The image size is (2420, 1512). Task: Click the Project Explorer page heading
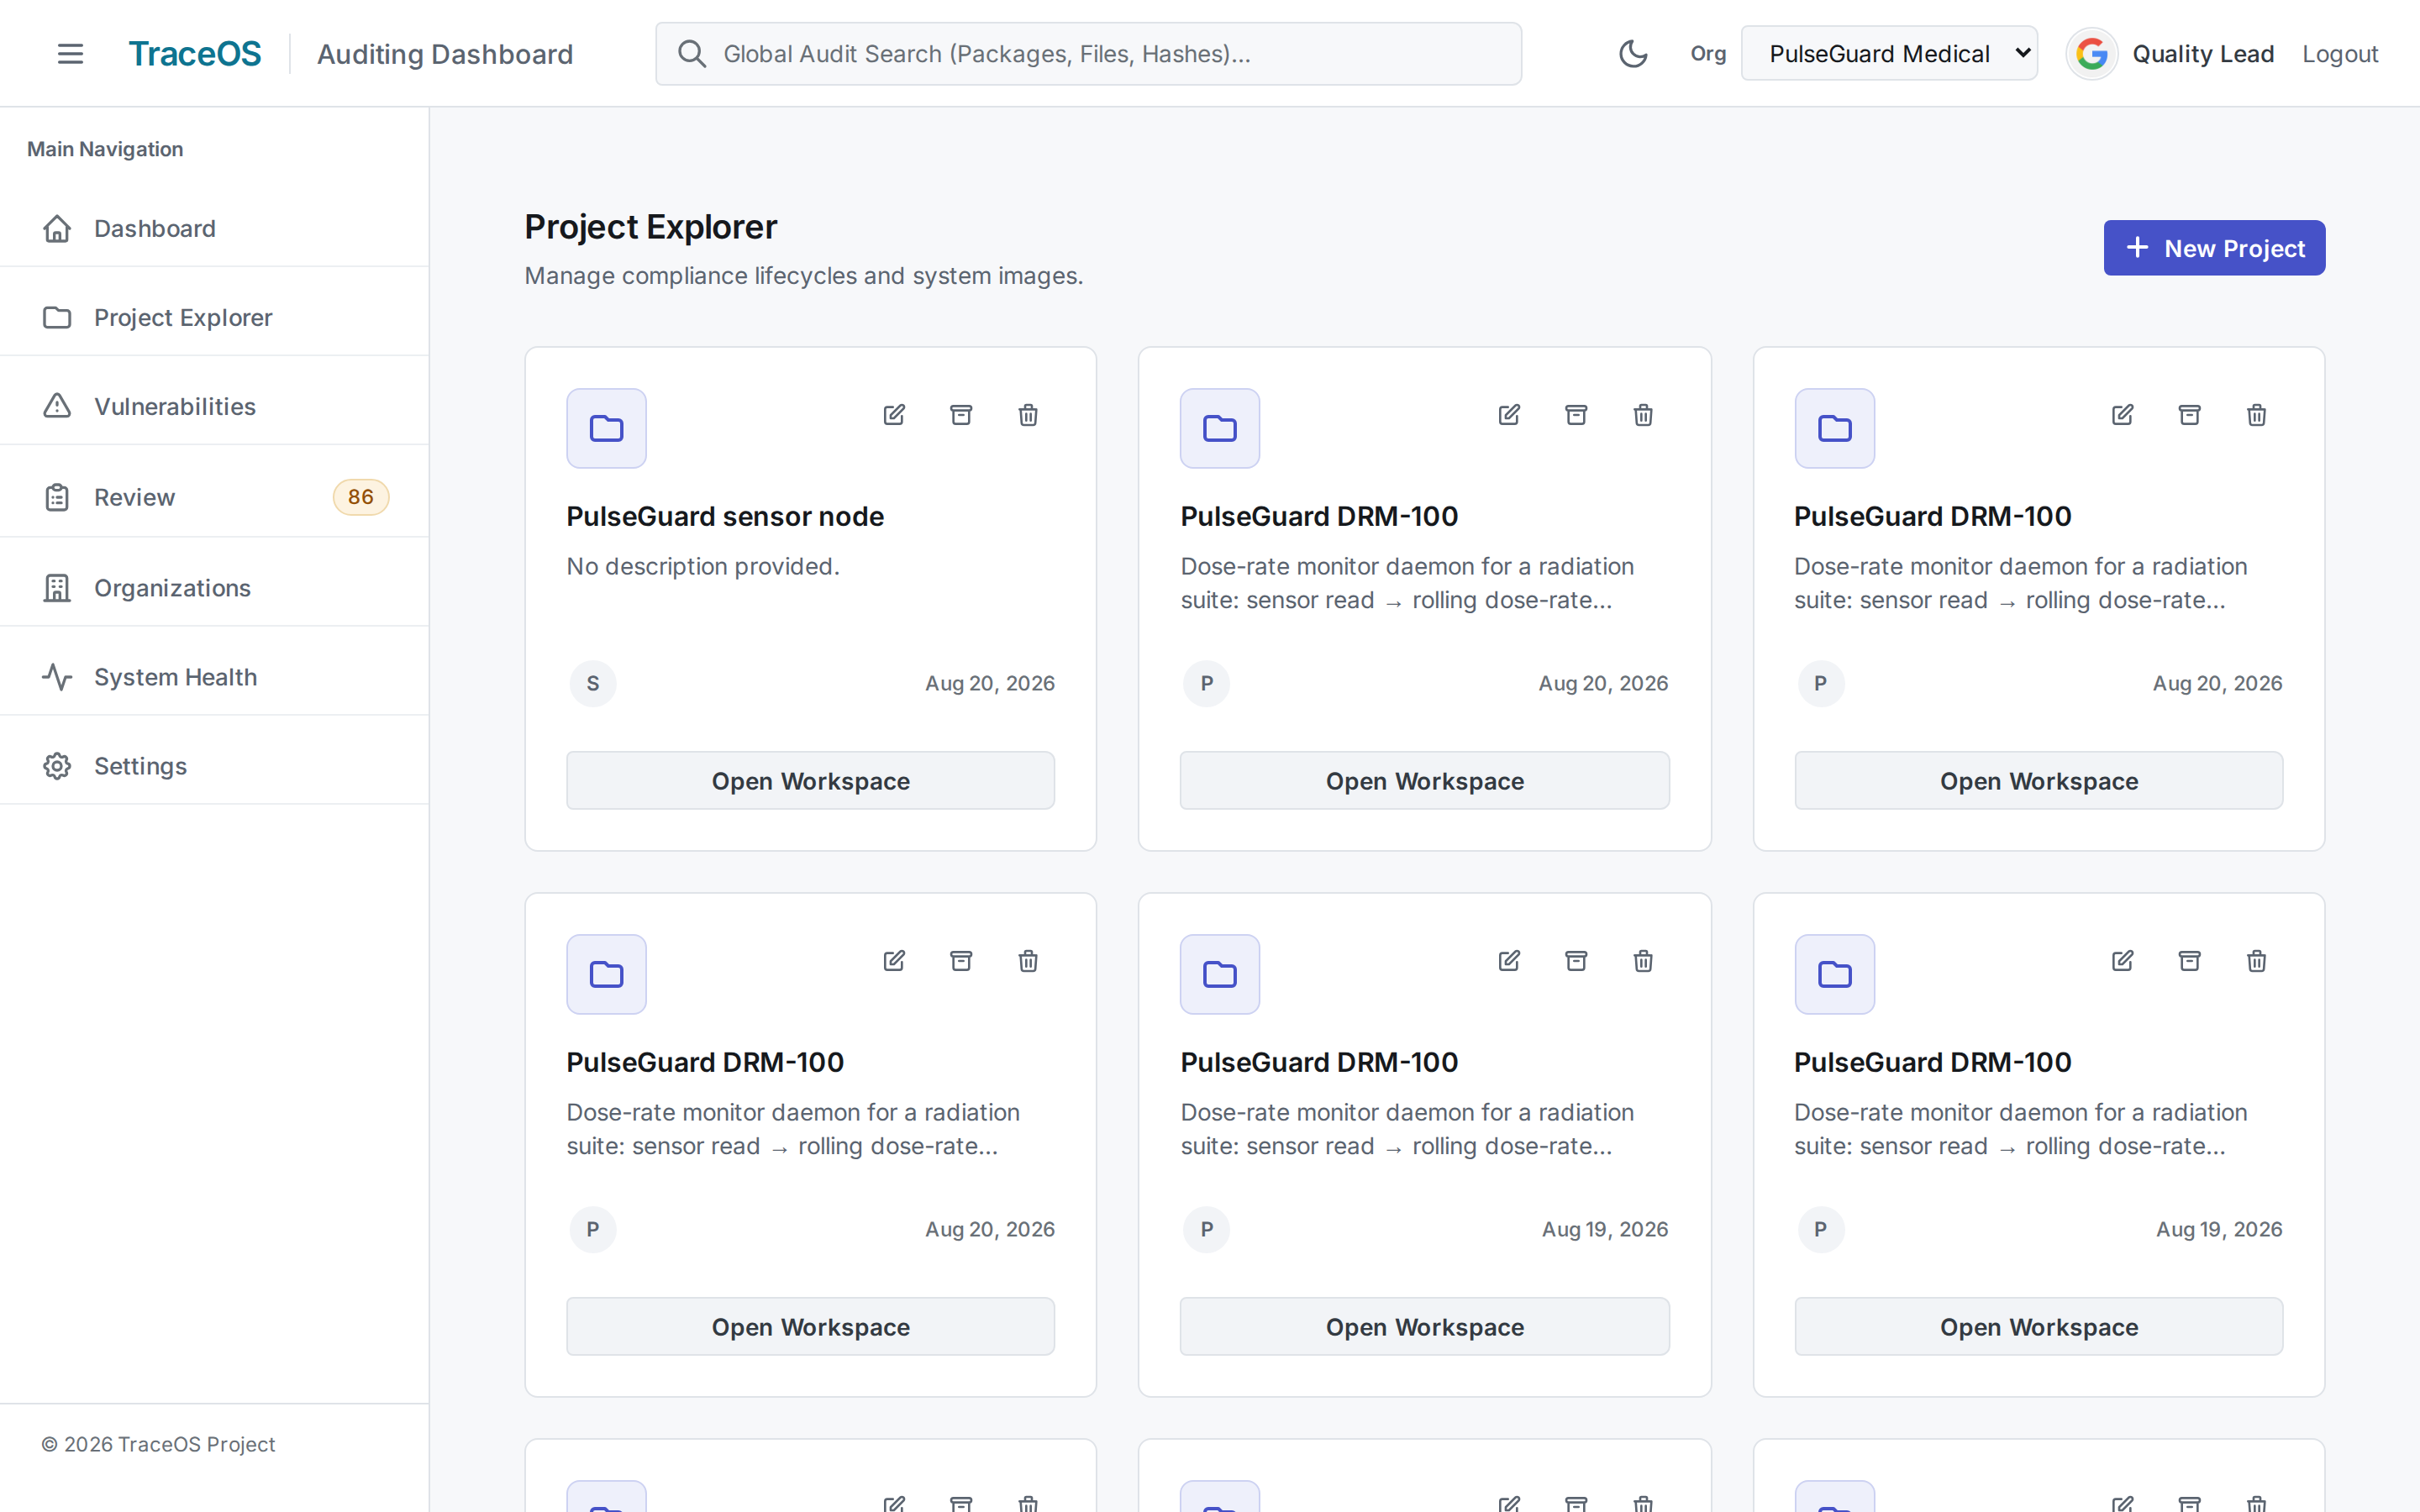651,227
